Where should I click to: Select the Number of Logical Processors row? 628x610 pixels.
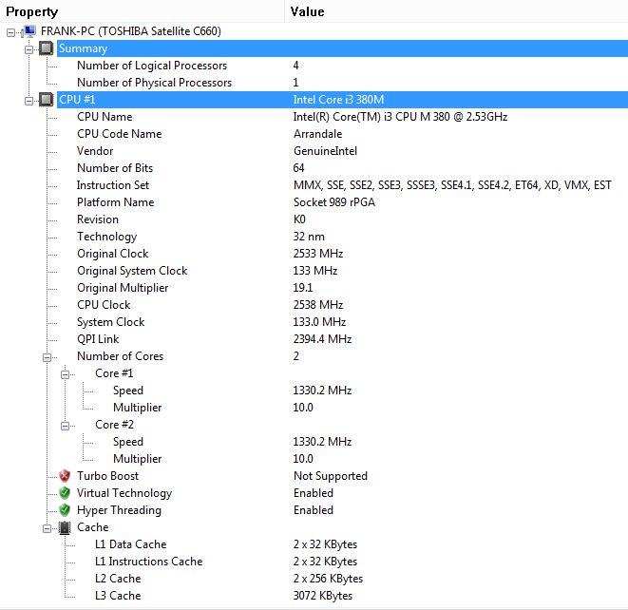coord(314,66)
